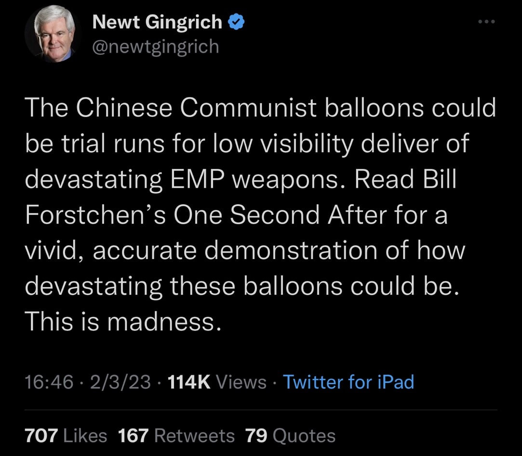Show the 167 Retweets list
Viewport: 522px width, 456px height.
[x=176, y=436]
